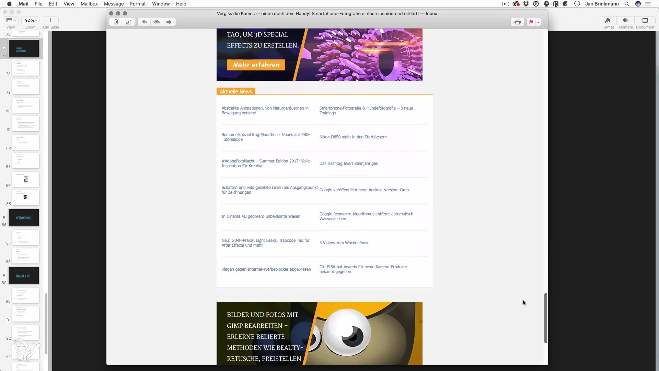
Task: Open Neu: GIMP-Praxis link
Action: pos(266,243)
